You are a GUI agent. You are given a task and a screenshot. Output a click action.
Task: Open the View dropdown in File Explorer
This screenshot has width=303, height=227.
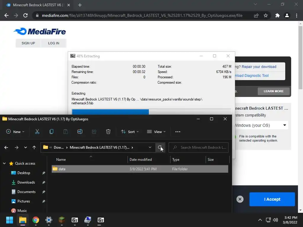tap(156, 132)
